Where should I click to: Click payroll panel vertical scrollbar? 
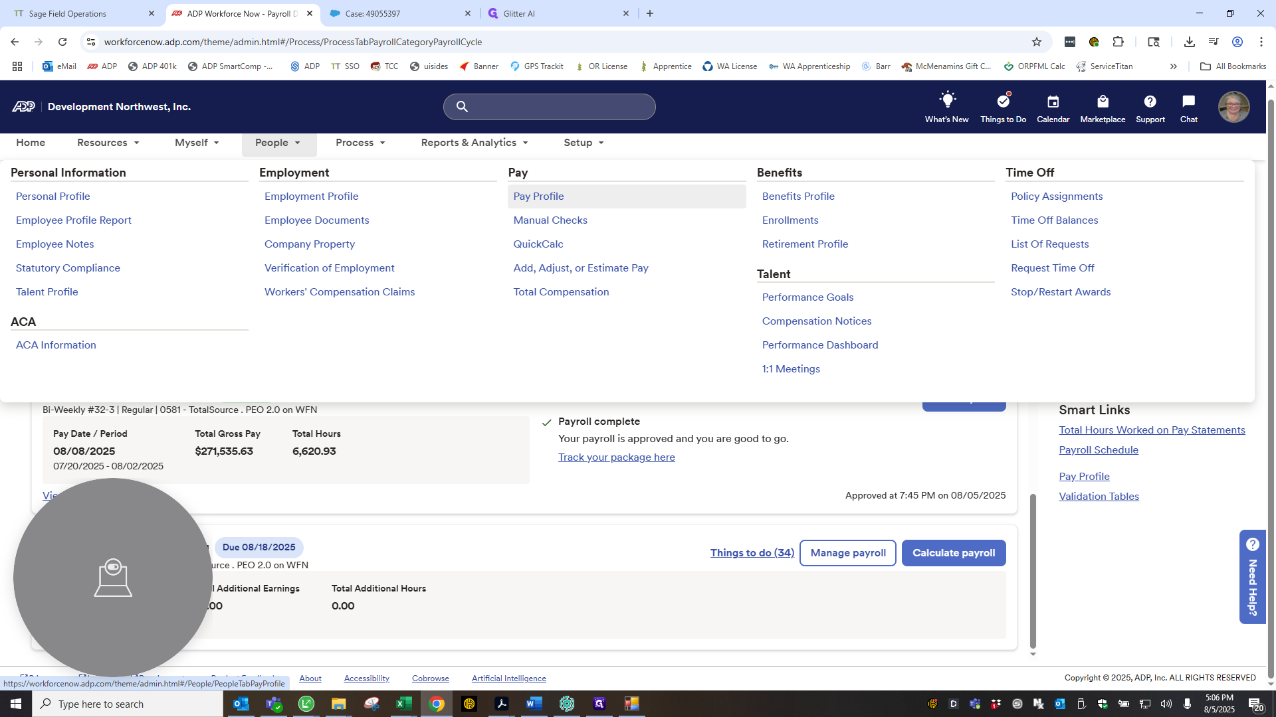coord(1033,571)
